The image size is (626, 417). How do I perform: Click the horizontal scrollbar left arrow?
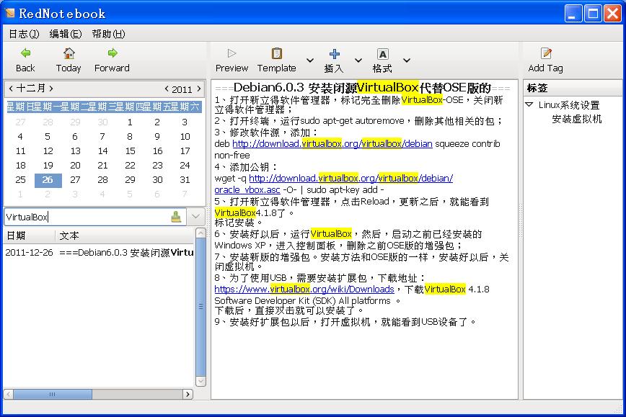9,394
